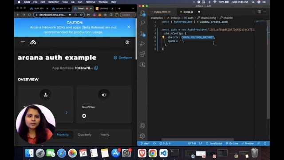
Task: Click the lightbulb code action icon
Action: (163, 37)
